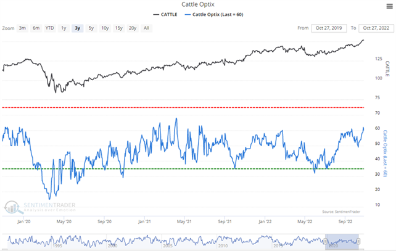Select the 3m zoom range
This screenshot has width=396, height=251.
pos(22,28)
